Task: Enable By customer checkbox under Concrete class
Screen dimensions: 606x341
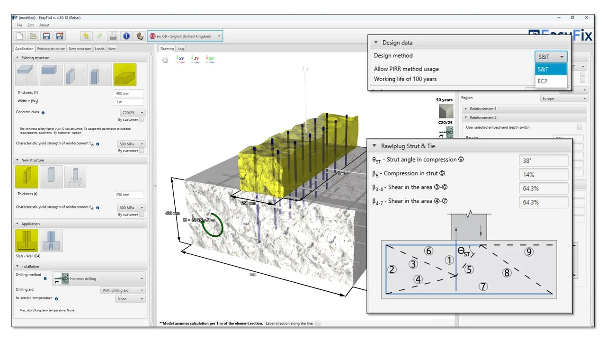Action: (142, 120)
